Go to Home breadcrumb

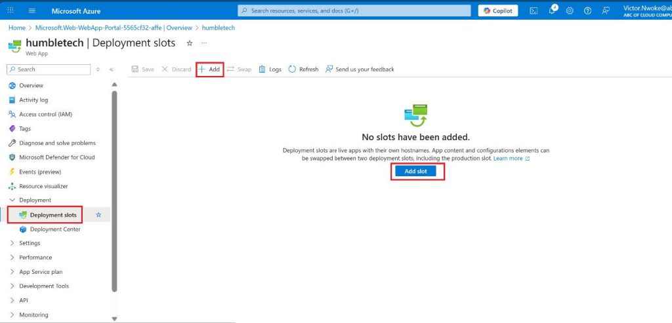(x=16, y=28)
